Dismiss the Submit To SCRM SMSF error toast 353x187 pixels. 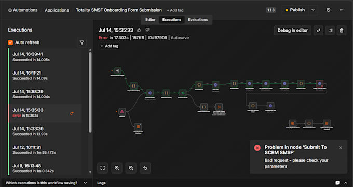tap(341, 148)
